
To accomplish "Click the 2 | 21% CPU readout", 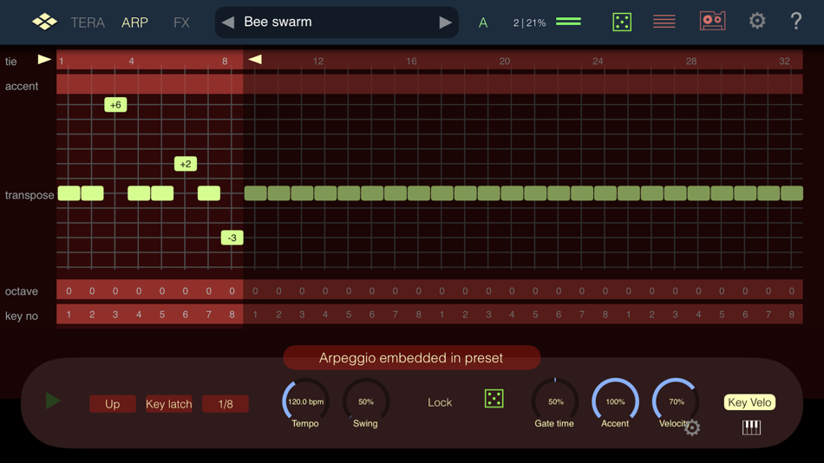I will tap(529, 23).
